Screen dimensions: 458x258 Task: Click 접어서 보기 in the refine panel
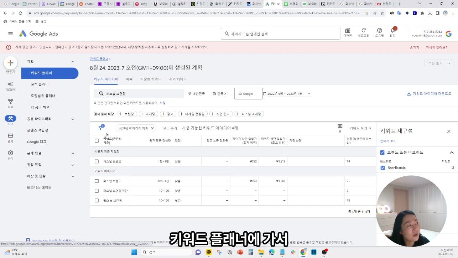(x=388, y=141)
